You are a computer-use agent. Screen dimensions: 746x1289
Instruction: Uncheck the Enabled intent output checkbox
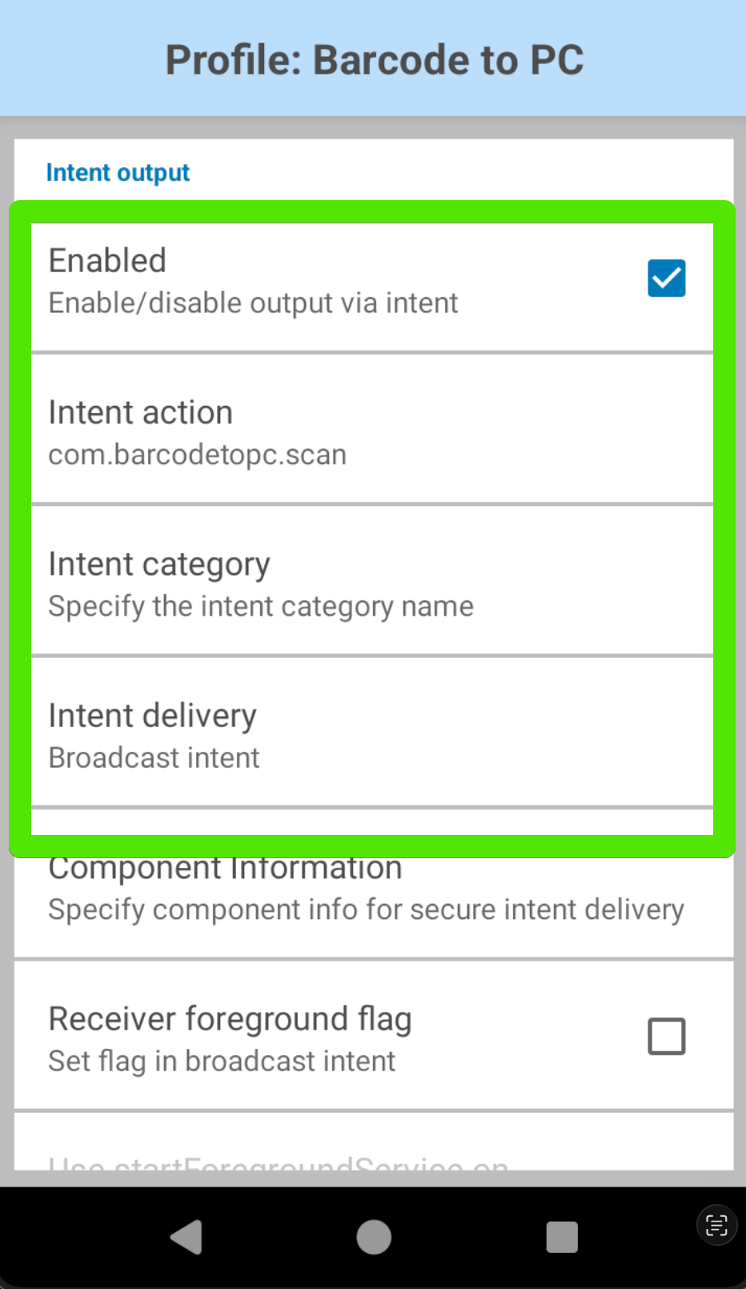pos(666,279)
